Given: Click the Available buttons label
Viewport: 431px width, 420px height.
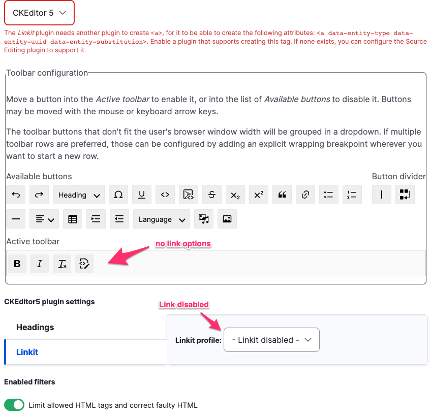Looking at the screenshot, I should [39, 176].
